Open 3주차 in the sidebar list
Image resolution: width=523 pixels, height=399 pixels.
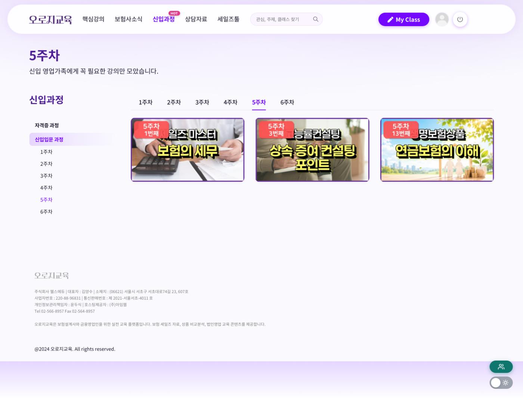46,176
